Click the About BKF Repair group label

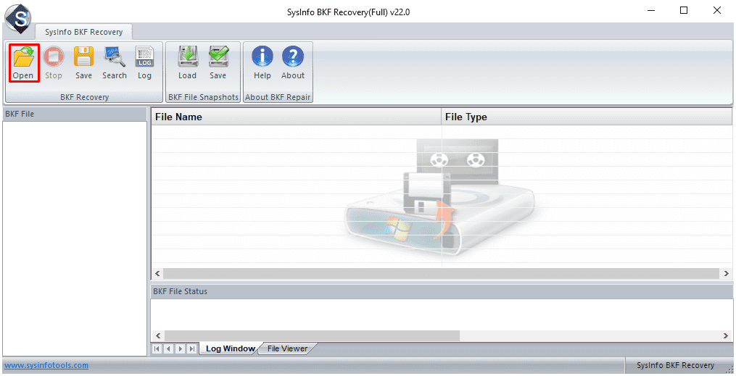(x=278, y=97)
